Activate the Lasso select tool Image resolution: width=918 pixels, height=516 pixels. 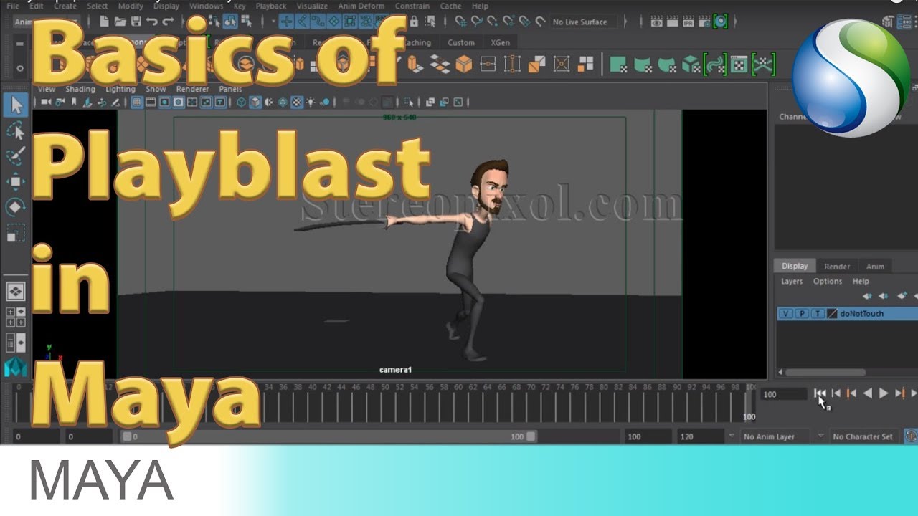pos(16,131)
